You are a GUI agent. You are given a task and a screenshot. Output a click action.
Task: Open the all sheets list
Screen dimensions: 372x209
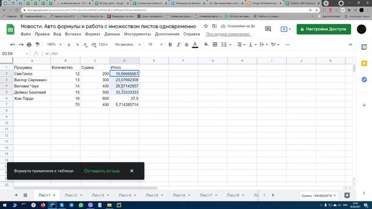[x=25, y=195]
